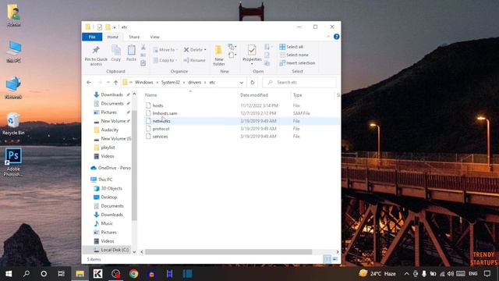Image resolution: width=499 pixels, height=281 pixels.
Task: Open the volume speaker tray icon
Action: tap(451, 274)
